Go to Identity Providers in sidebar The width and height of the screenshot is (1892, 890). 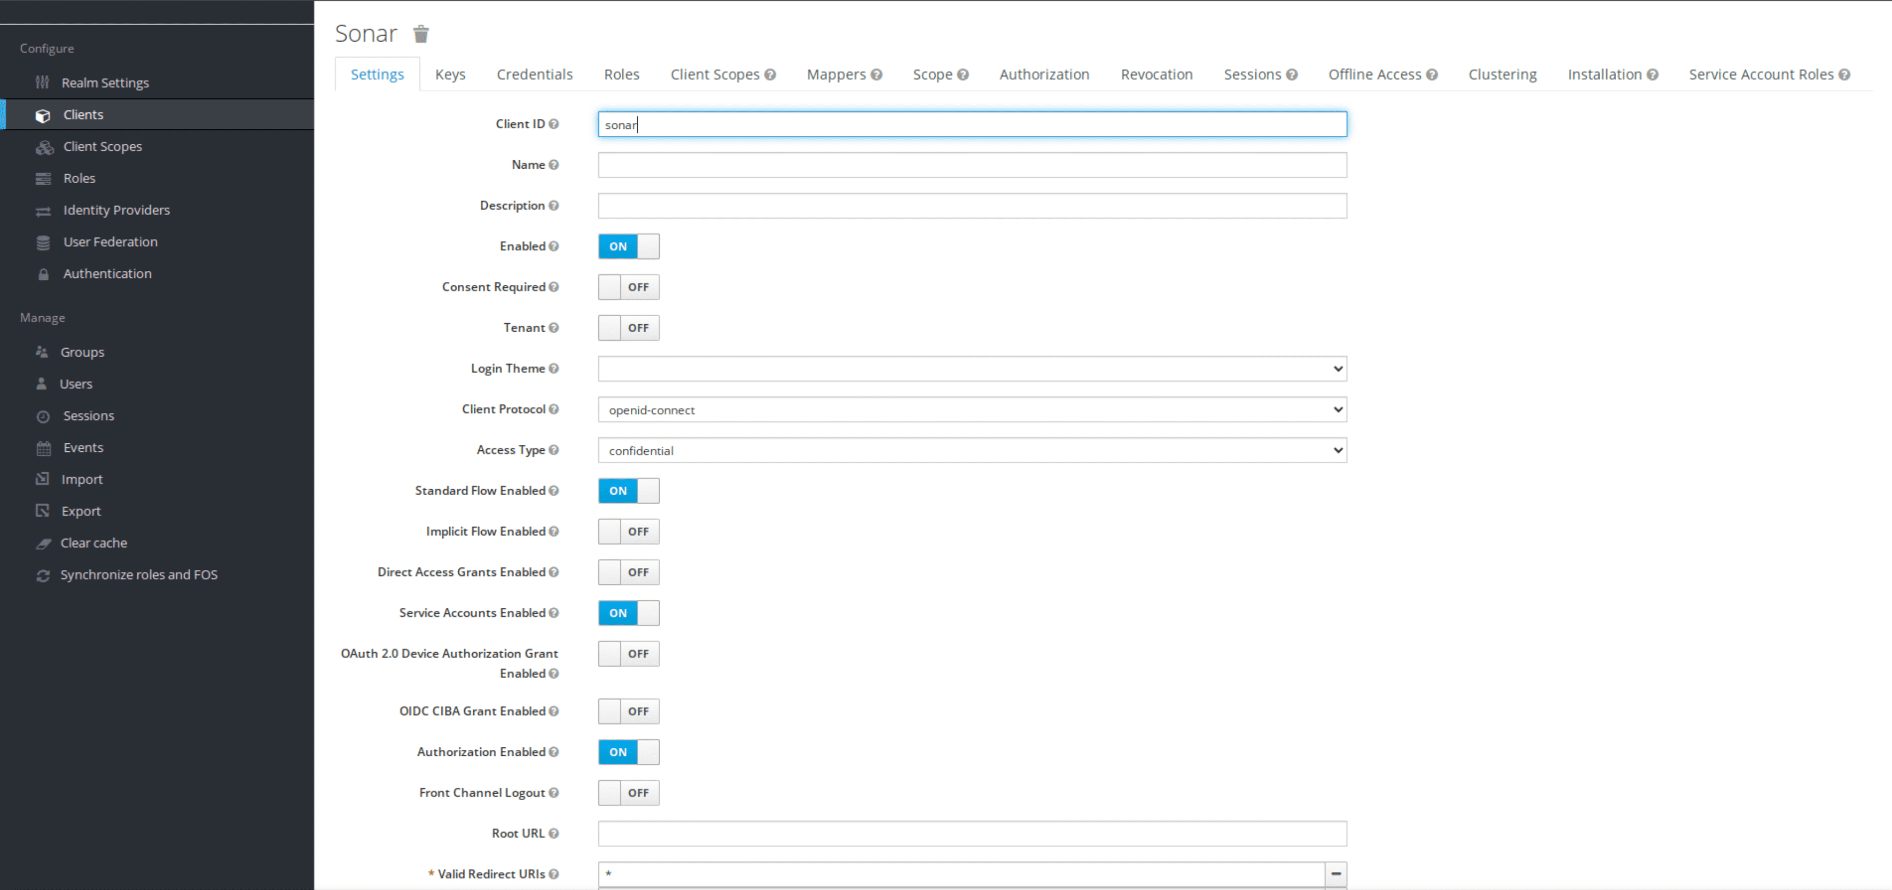click(x=116, y=210)
